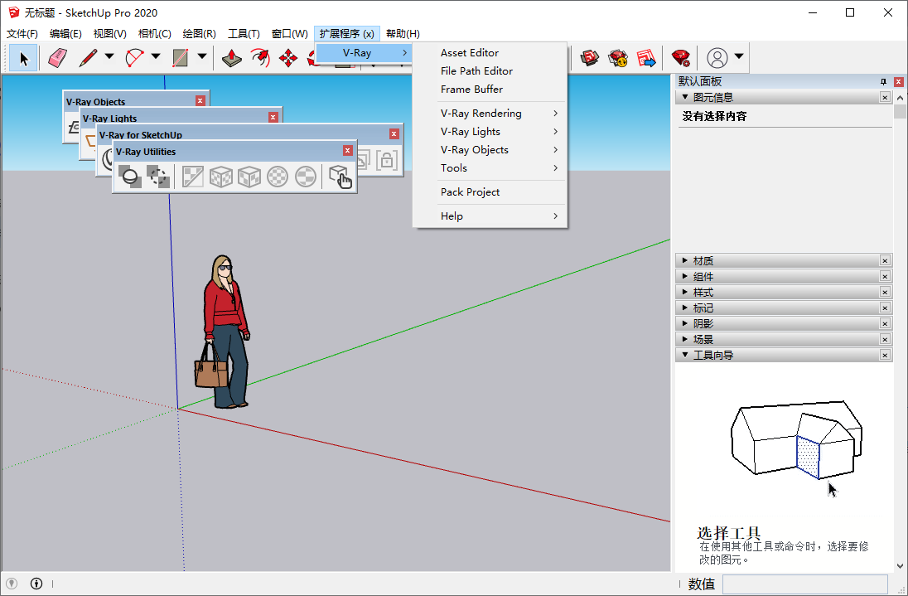
Task: Pin the 默认面板 panel
Action: (885, 81)
